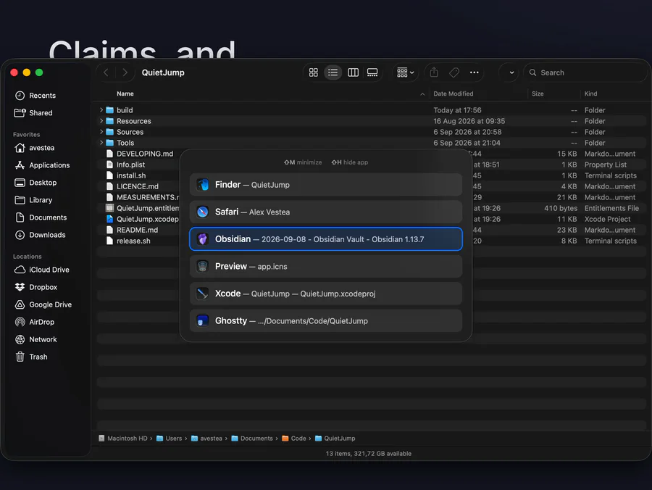This screenshot has height=490, width=652.
Task: Open the group-by options dropdown
Action: click(406, 72)
